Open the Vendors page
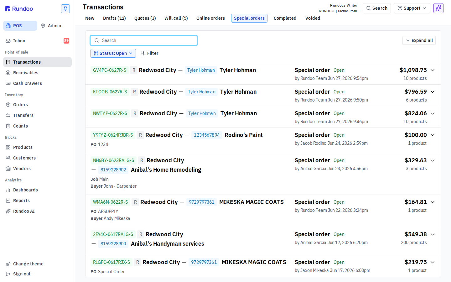The width and height of the screenshot is (451, 282). 37,169
